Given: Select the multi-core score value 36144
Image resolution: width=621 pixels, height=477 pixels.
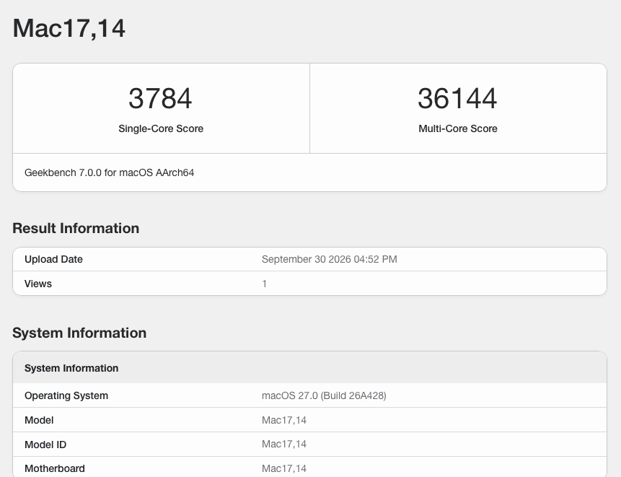Looking at the screenshot, I should point(457,98).
